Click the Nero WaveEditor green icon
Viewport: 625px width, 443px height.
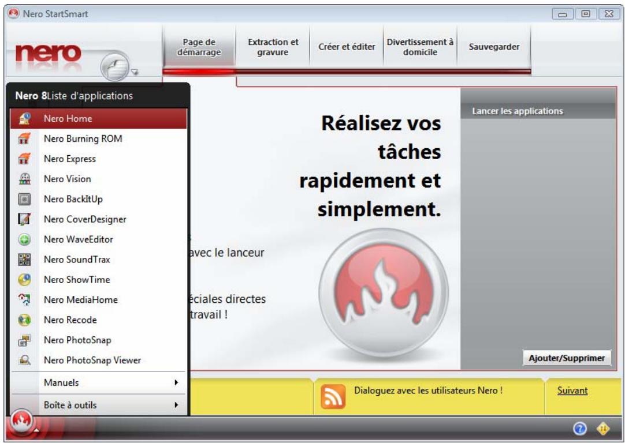tap(24, 239)
